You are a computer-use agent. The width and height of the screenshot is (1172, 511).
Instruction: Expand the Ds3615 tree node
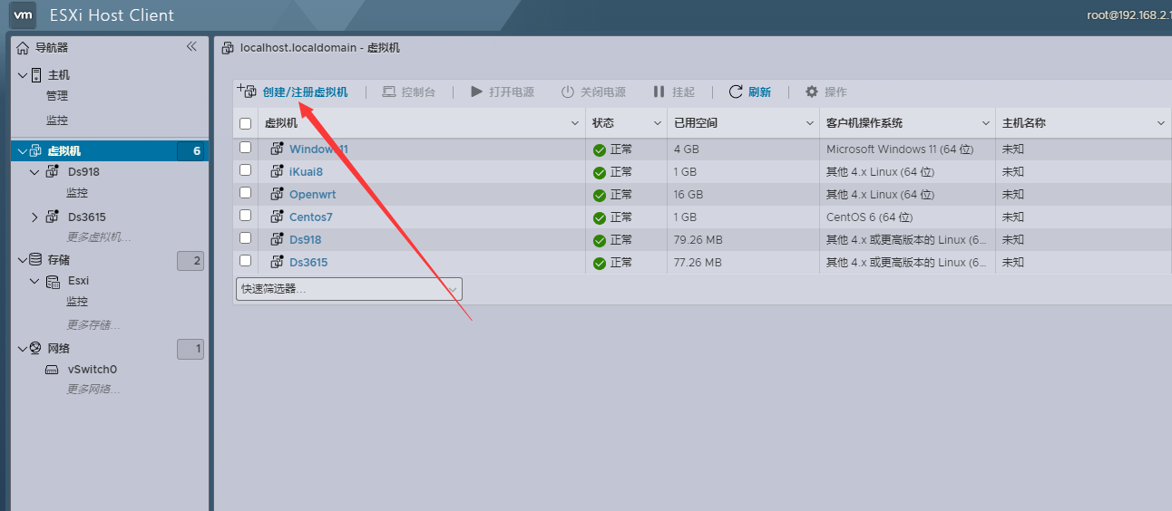(x=34, y=217)
